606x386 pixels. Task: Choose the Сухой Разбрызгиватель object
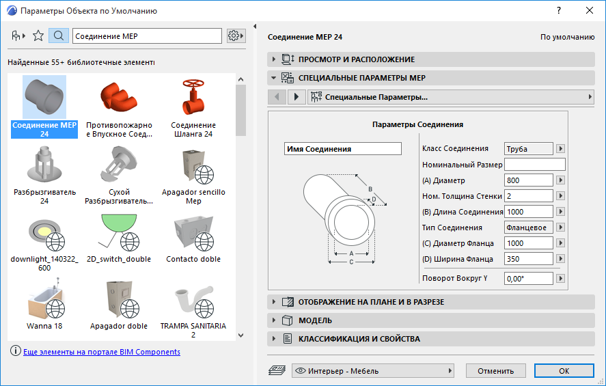119,175
